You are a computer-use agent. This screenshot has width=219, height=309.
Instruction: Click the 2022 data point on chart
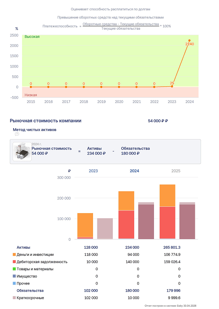pos(154,87)
